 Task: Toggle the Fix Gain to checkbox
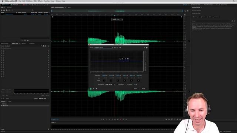coord(126,85)
